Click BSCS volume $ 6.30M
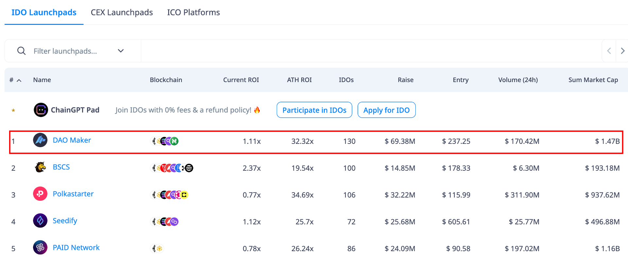 (x=526, y=168)
